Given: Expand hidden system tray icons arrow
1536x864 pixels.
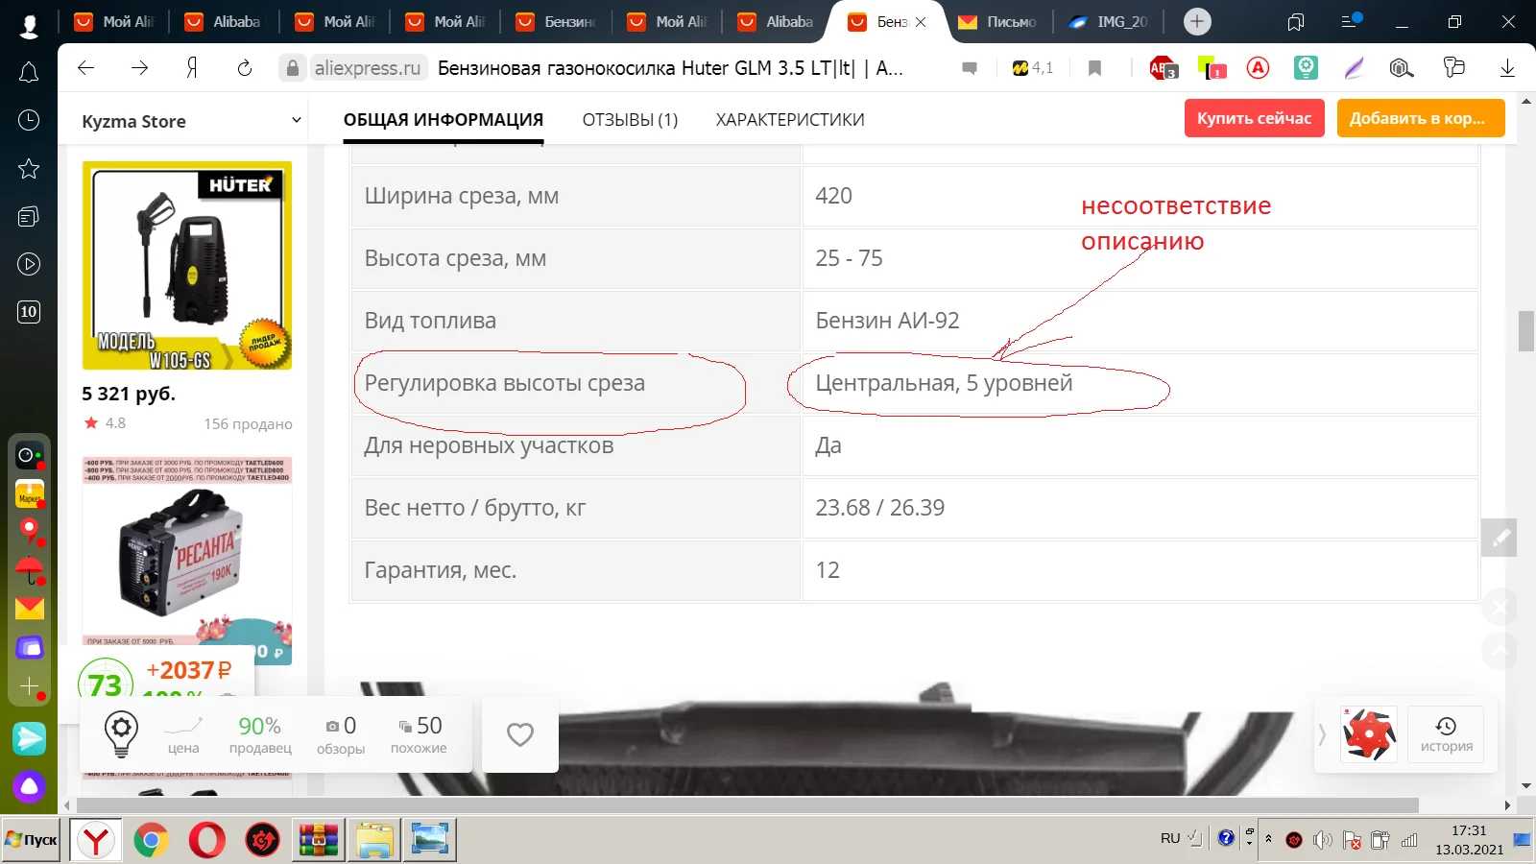Looking at the screenshot, I should [1268, 838].
